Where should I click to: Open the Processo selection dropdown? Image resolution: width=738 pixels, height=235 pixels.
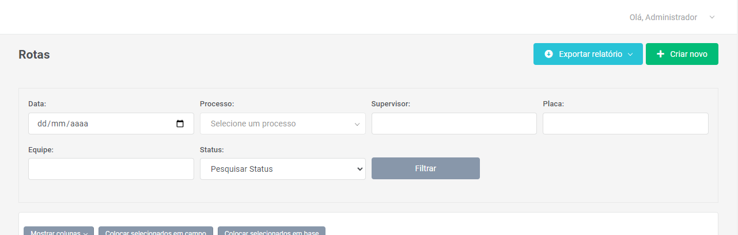point(277,124)
